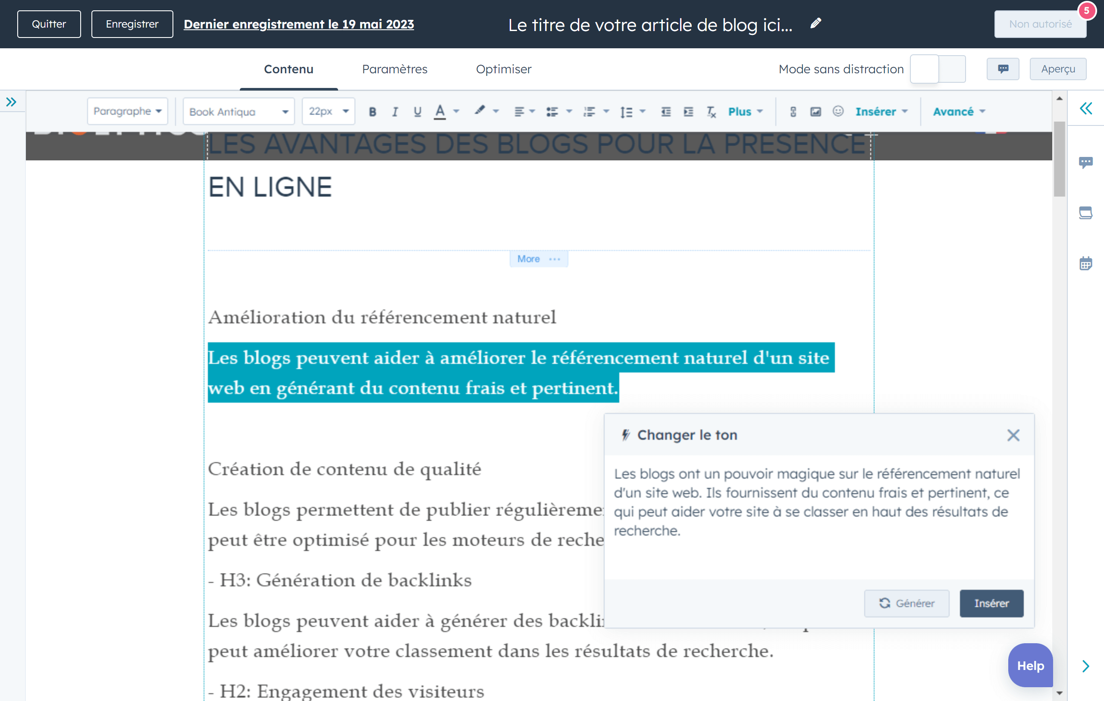Screen dimensions: 1104x701
Task: Open the Book Antiqua font dropdown
Action: 238,111
